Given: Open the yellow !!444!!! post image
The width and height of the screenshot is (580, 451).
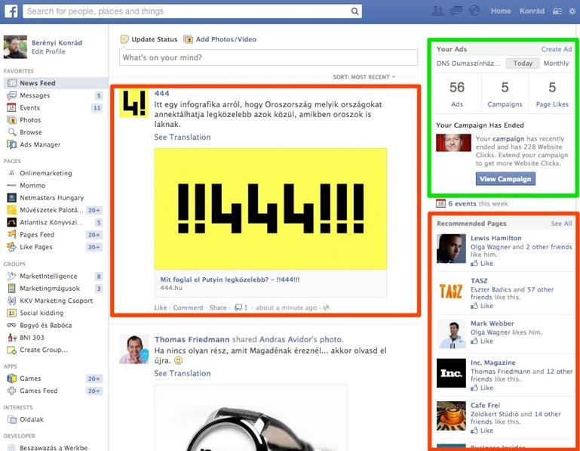Looking at the screenshot, I should (271, 209).
